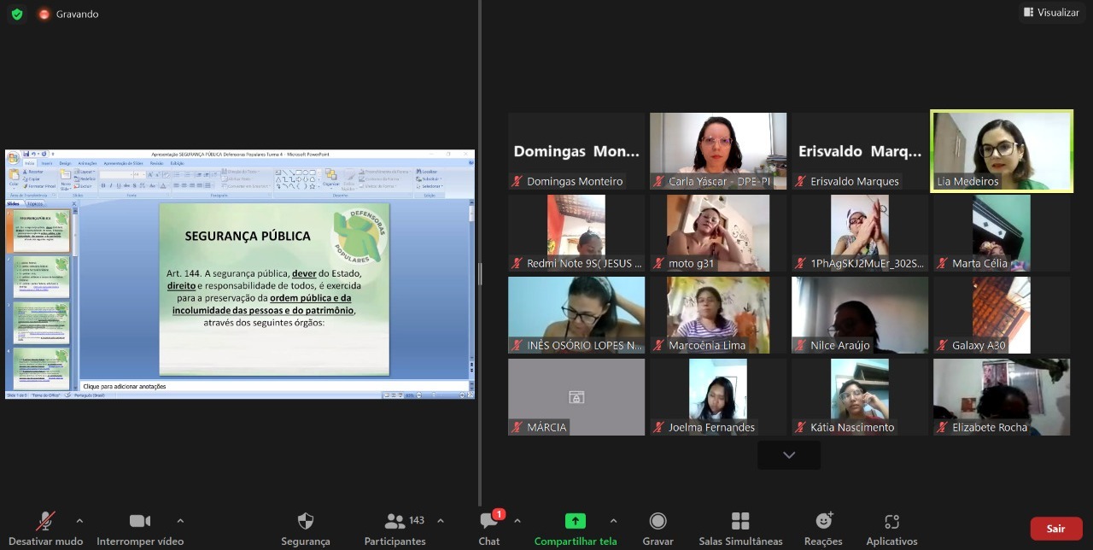
Task: Open the Aplicativos panel
Action: [x=891, y=522]
